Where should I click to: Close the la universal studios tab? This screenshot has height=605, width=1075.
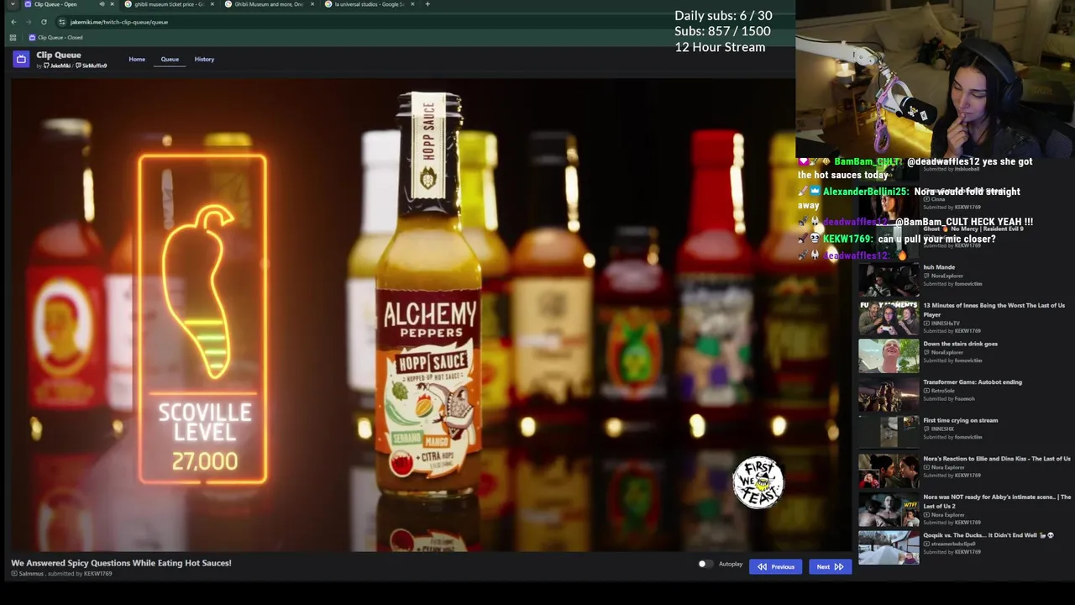click(412, 4)
